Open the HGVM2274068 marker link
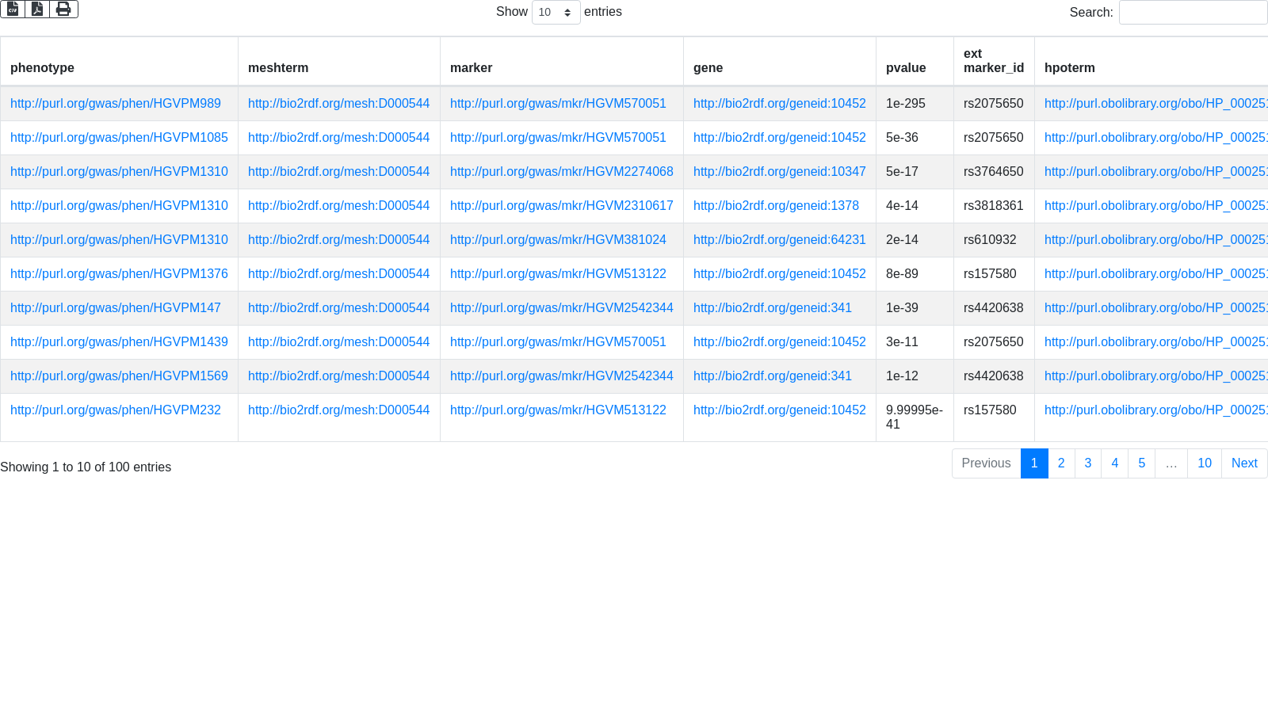 pos(561,172)
